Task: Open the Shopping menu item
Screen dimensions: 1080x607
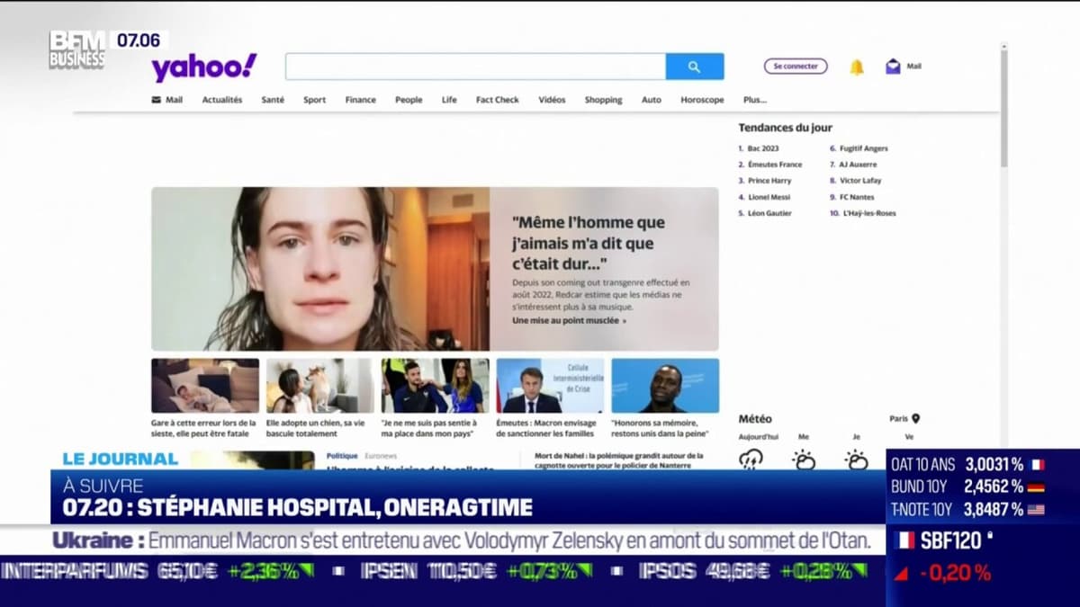Action: [x=603, y=100]
